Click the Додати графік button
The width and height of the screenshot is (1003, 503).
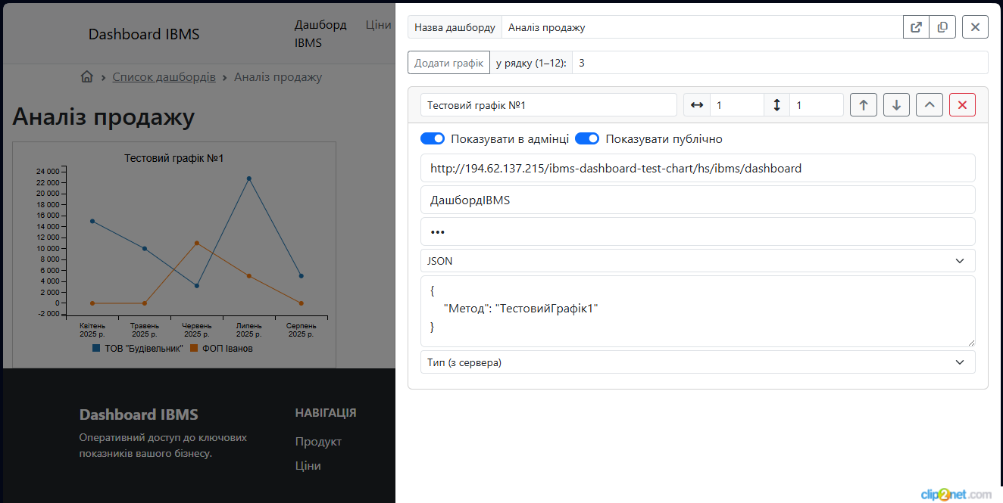pos(448,63)
